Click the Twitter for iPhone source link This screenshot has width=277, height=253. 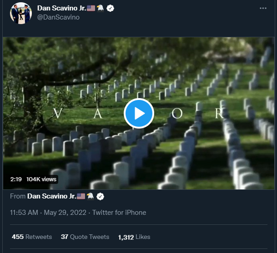coord(119,213)
